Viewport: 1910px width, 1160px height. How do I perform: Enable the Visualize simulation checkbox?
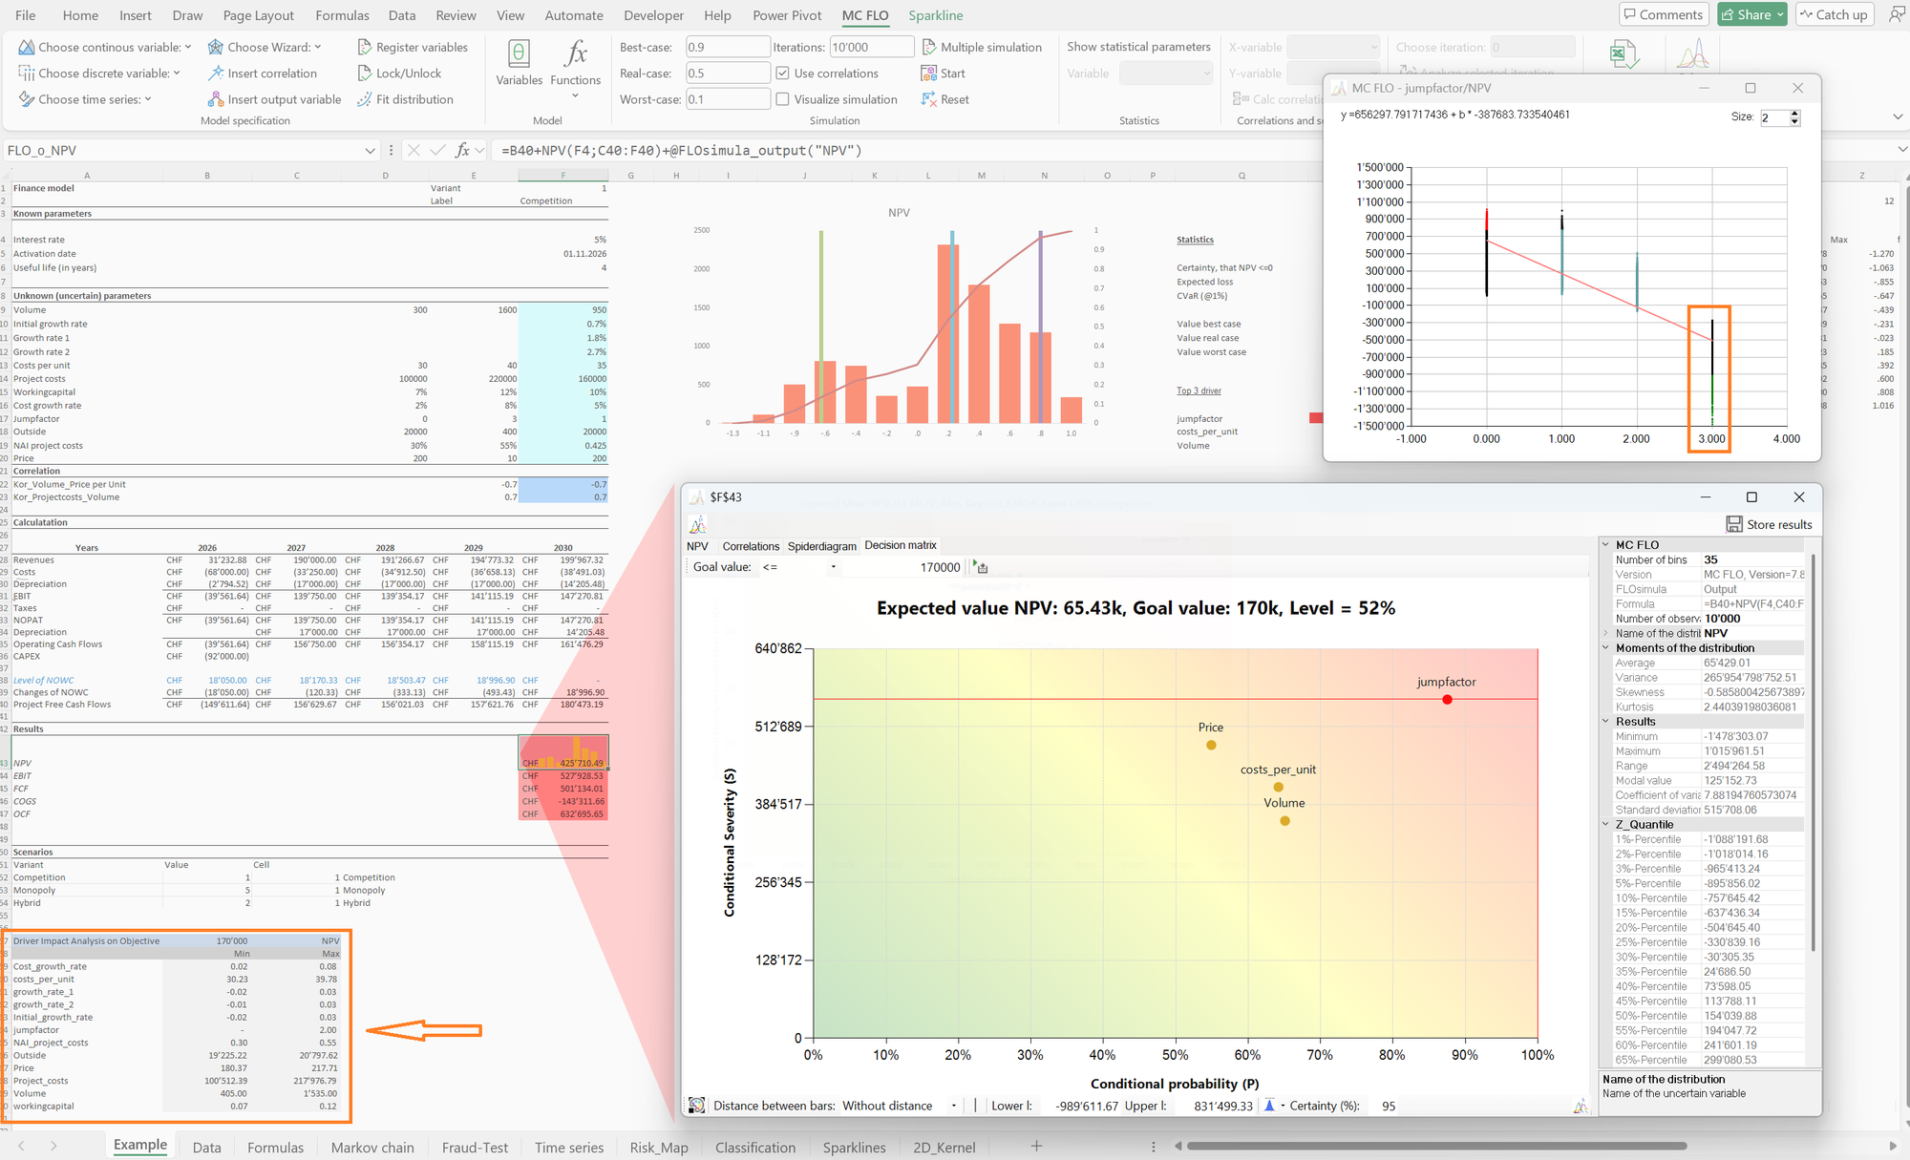coord(782,99)
